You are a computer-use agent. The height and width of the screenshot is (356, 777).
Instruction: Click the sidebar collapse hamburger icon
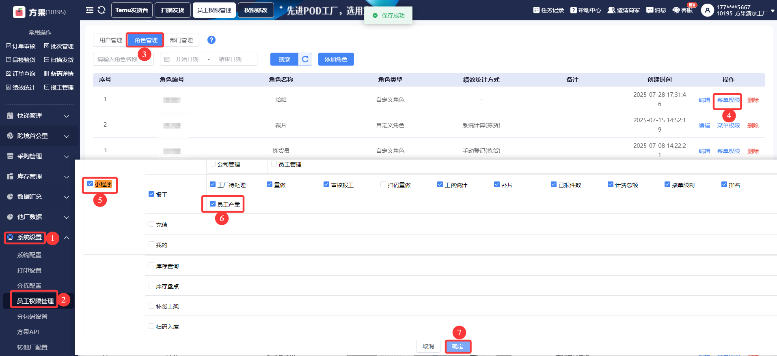point(90,10)
